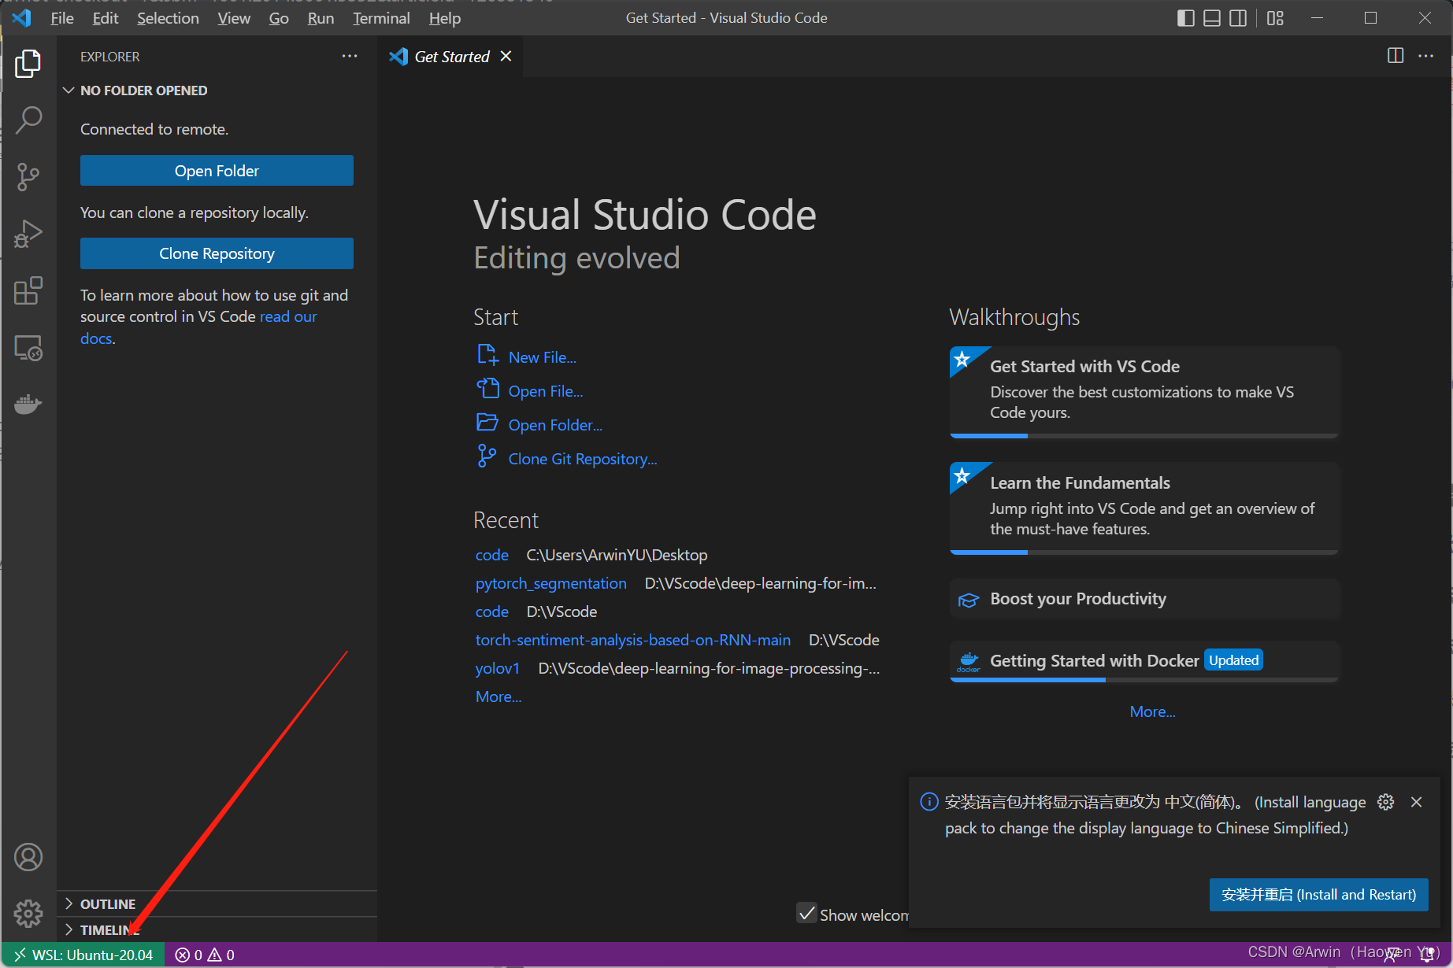Click Clone Git Repository icon under Start
The image size is (1453, 968).
[487, 456]
